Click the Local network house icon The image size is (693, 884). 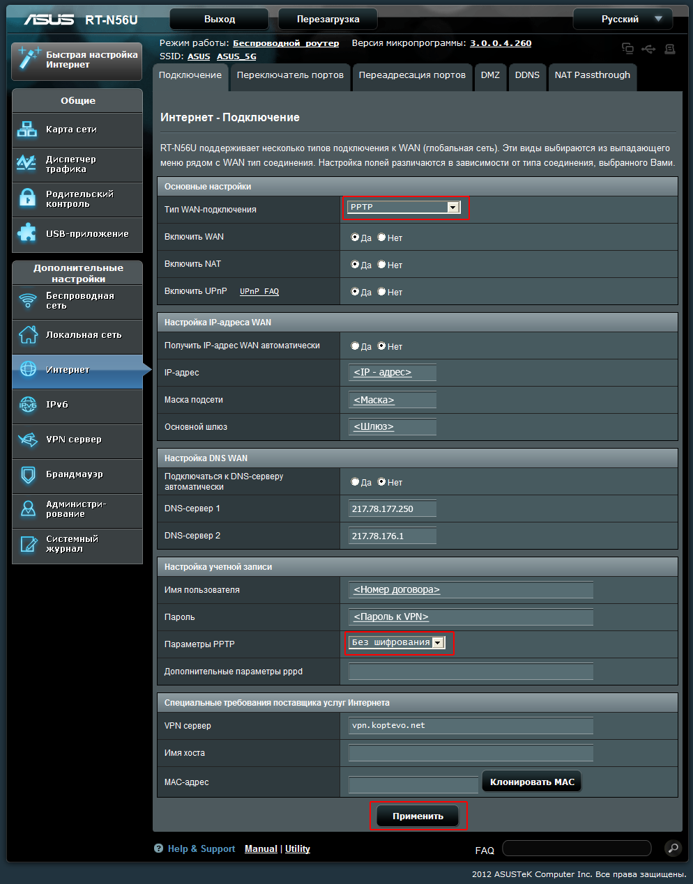click(28, 334)
